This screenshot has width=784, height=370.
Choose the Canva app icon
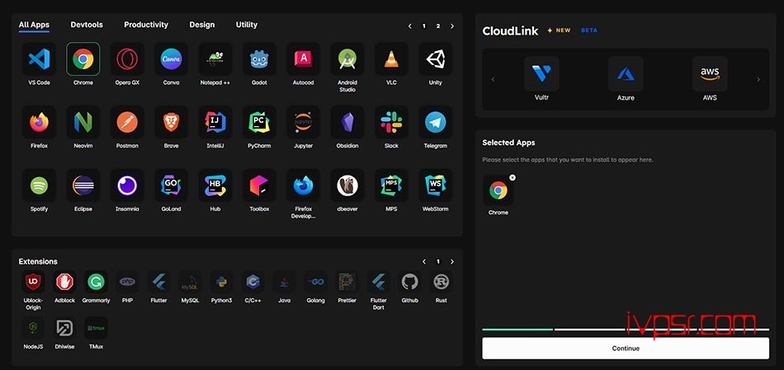click(171, 59)
